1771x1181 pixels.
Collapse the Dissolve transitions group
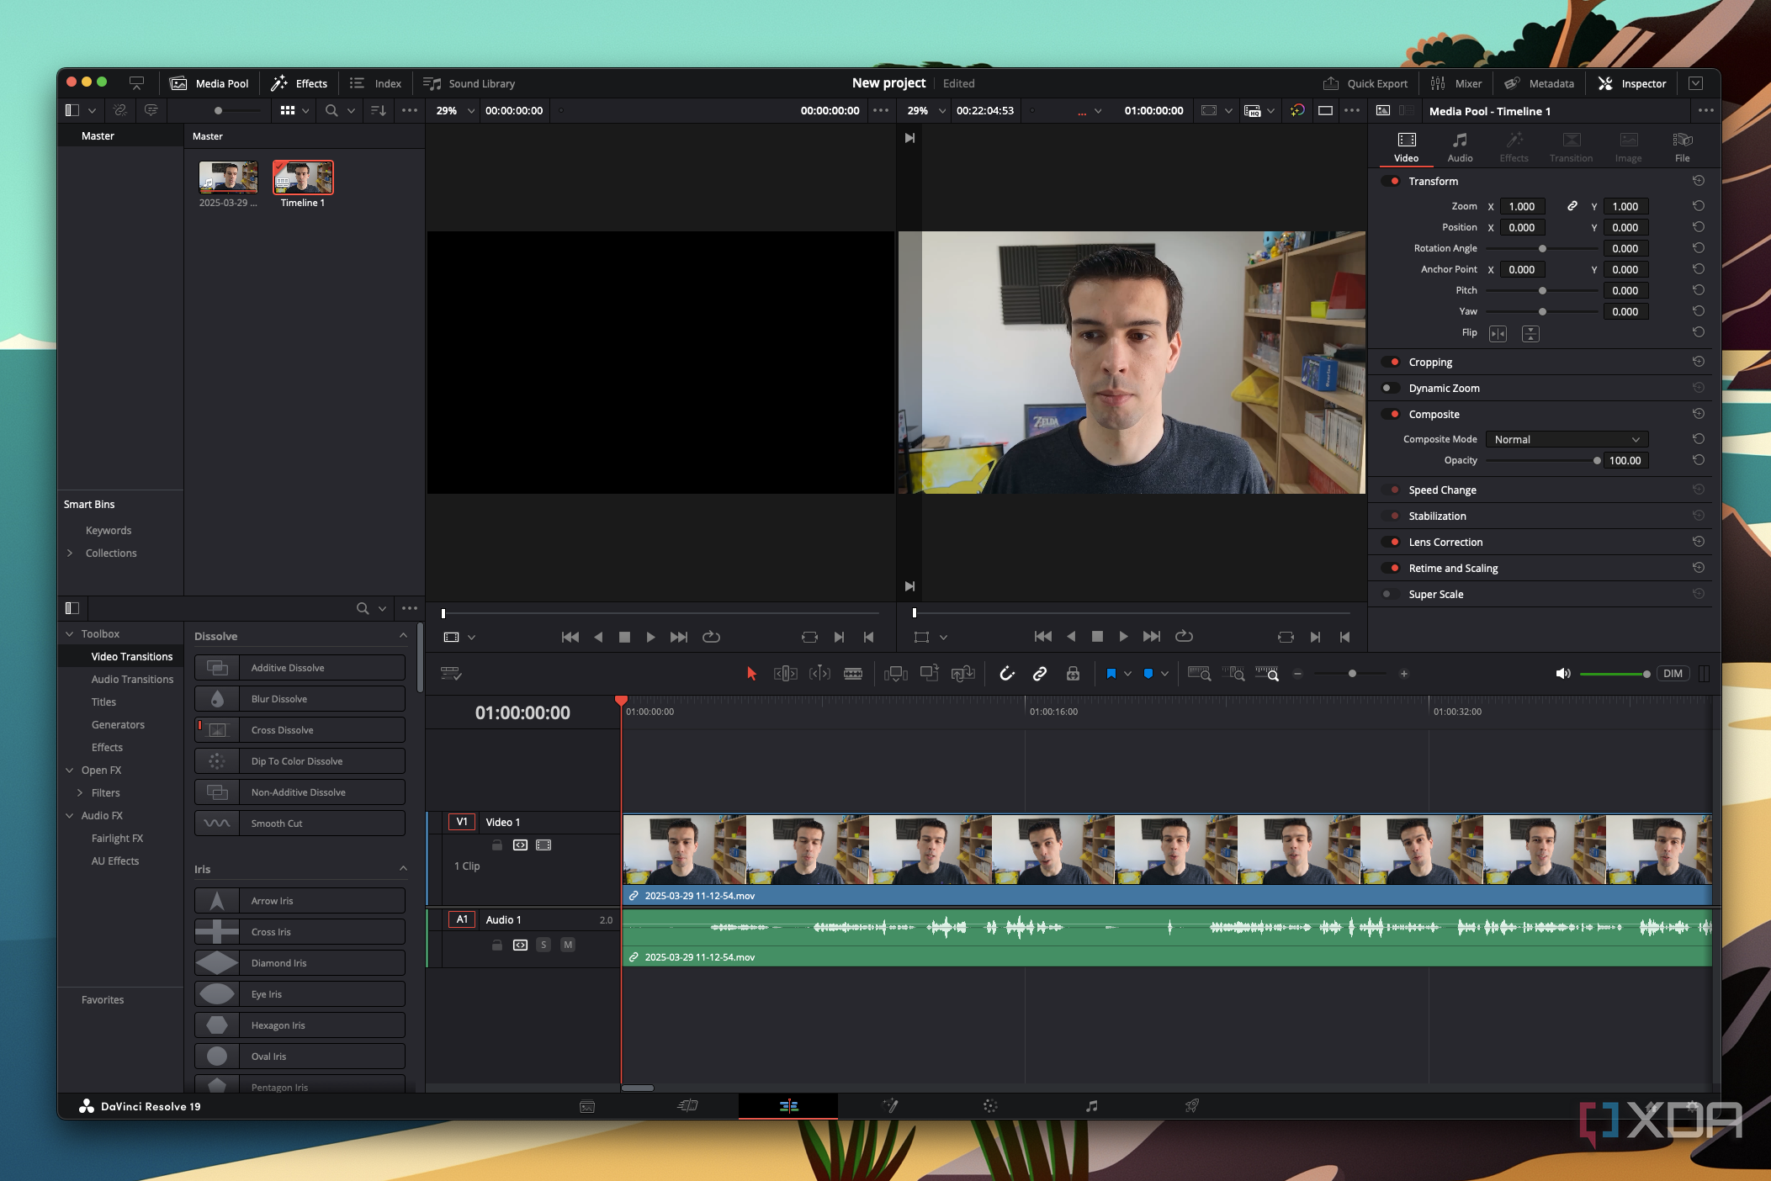(x=403, y=636)
